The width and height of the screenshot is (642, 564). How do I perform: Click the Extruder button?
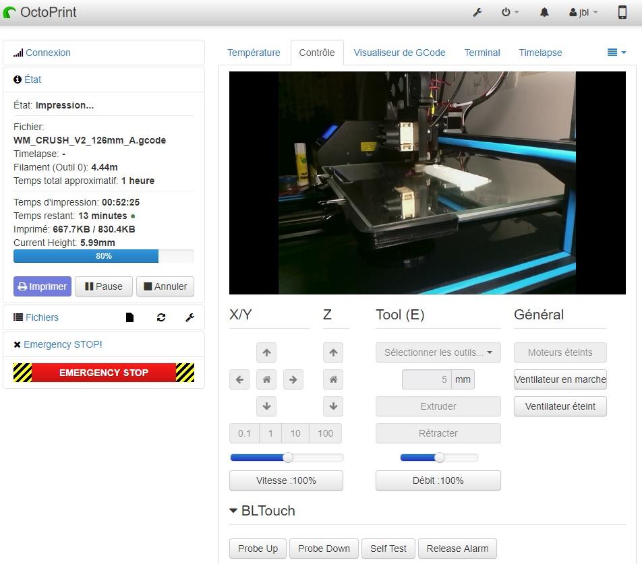[x=438, y=406]
